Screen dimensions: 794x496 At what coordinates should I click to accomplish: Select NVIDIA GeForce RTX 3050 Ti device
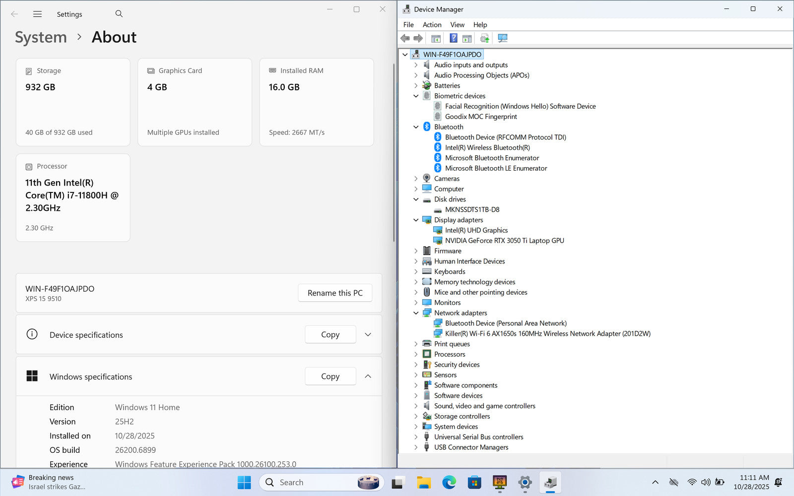(504, 241)
